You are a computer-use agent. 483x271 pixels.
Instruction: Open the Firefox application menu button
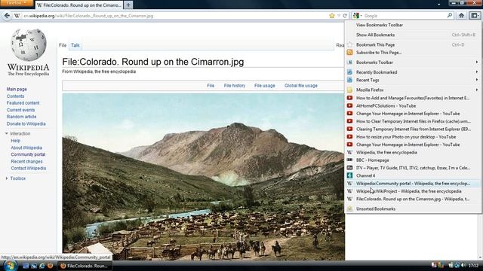[x=17, y=3]
